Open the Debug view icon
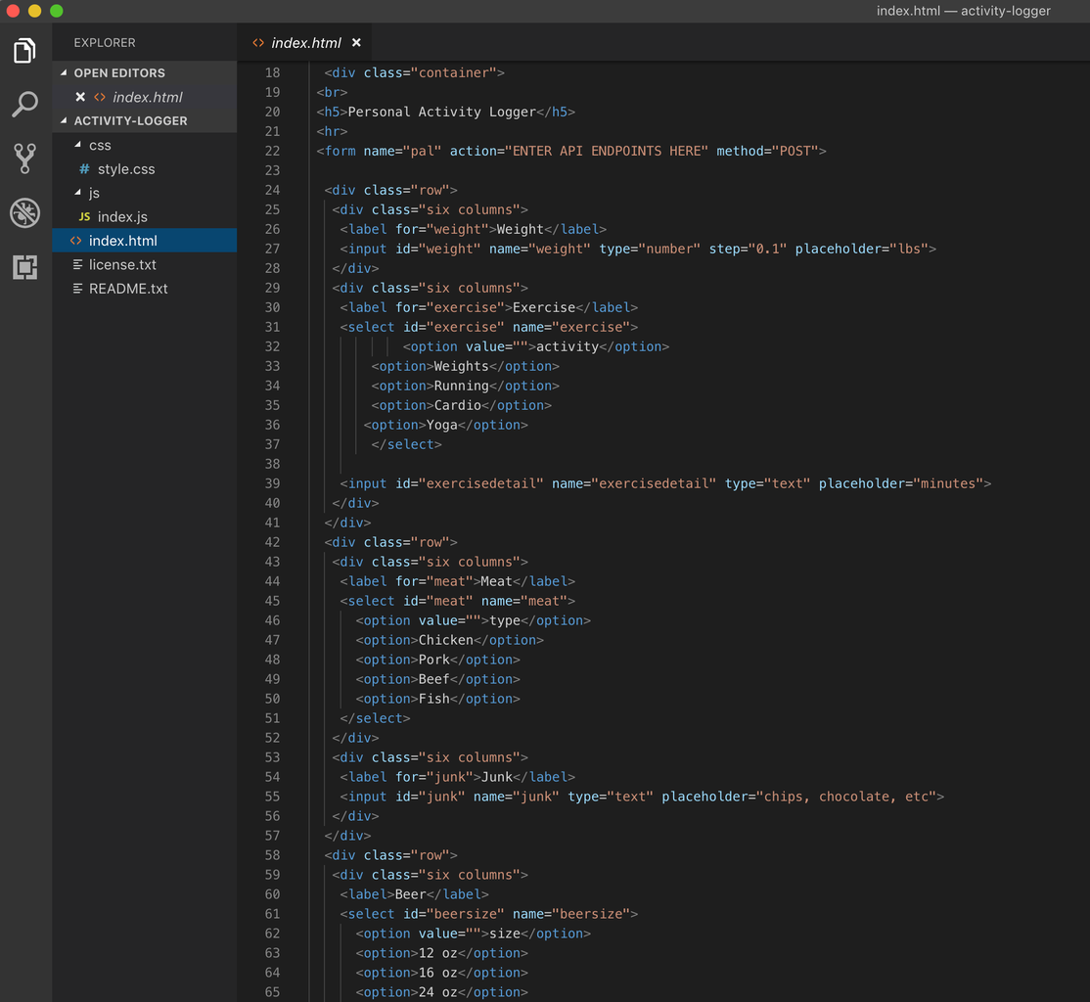The height and width of the screenshot is (1002, 1090). [x=24, y=212]
